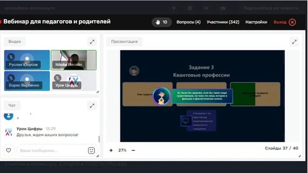308x173 pixels.
Task: Open Настройки in the top bar
Action: [x=256, y=22]
